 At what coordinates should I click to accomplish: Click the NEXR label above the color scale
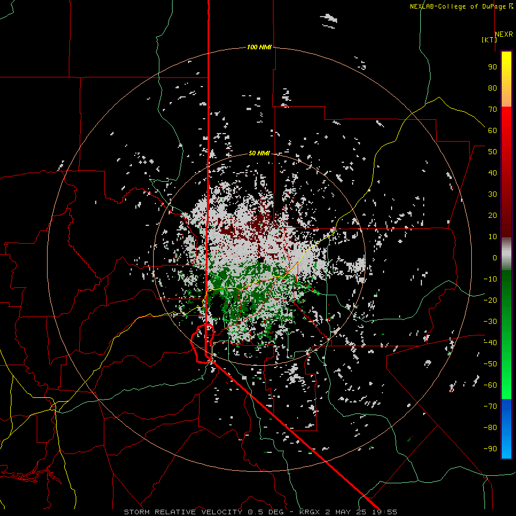(503, 34)
